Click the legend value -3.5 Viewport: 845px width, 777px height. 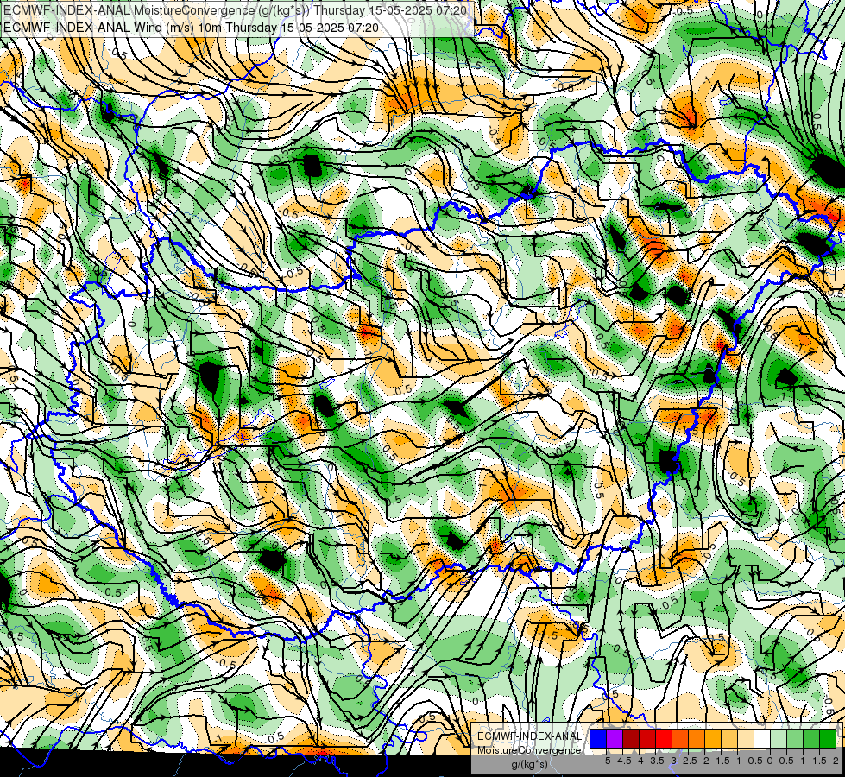tap(655, 761)
